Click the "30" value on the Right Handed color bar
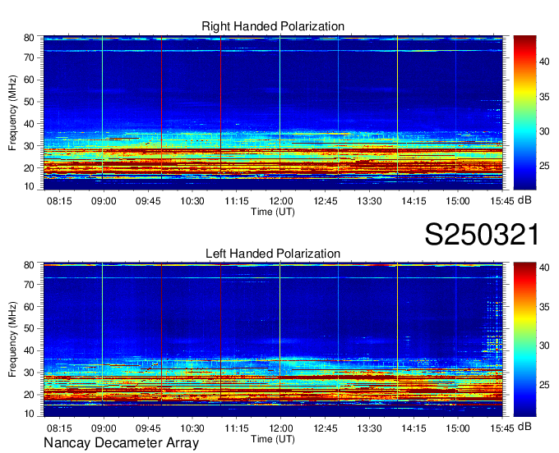The image size is (559, 453). point(544,131)
